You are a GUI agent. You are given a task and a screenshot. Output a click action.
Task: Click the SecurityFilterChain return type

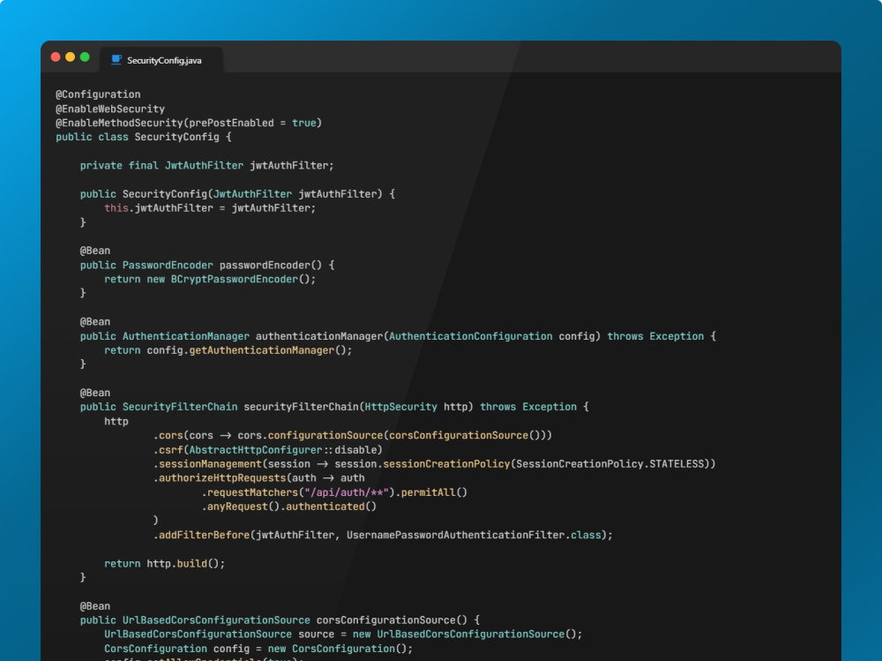179,407
